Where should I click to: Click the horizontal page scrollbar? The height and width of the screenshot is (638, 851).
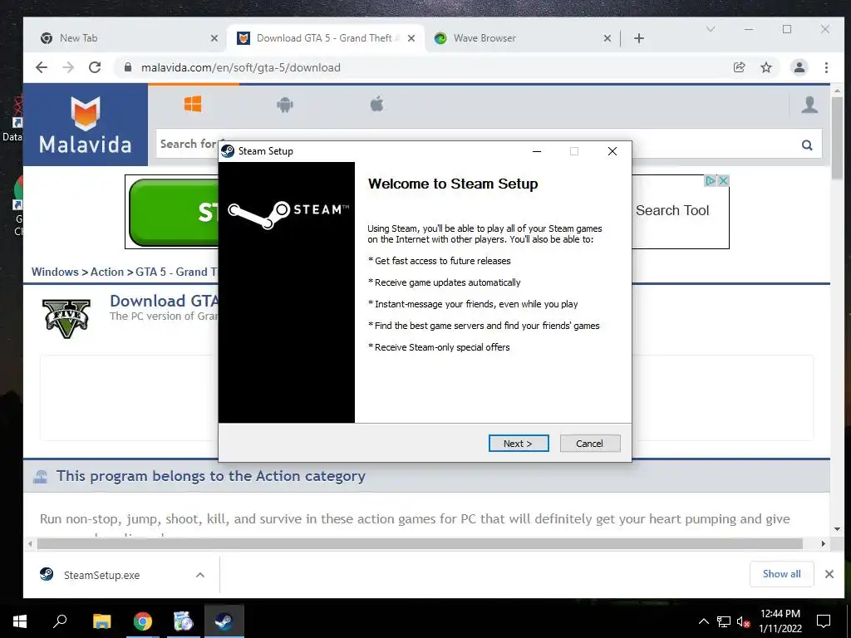[x=420, y=543]
